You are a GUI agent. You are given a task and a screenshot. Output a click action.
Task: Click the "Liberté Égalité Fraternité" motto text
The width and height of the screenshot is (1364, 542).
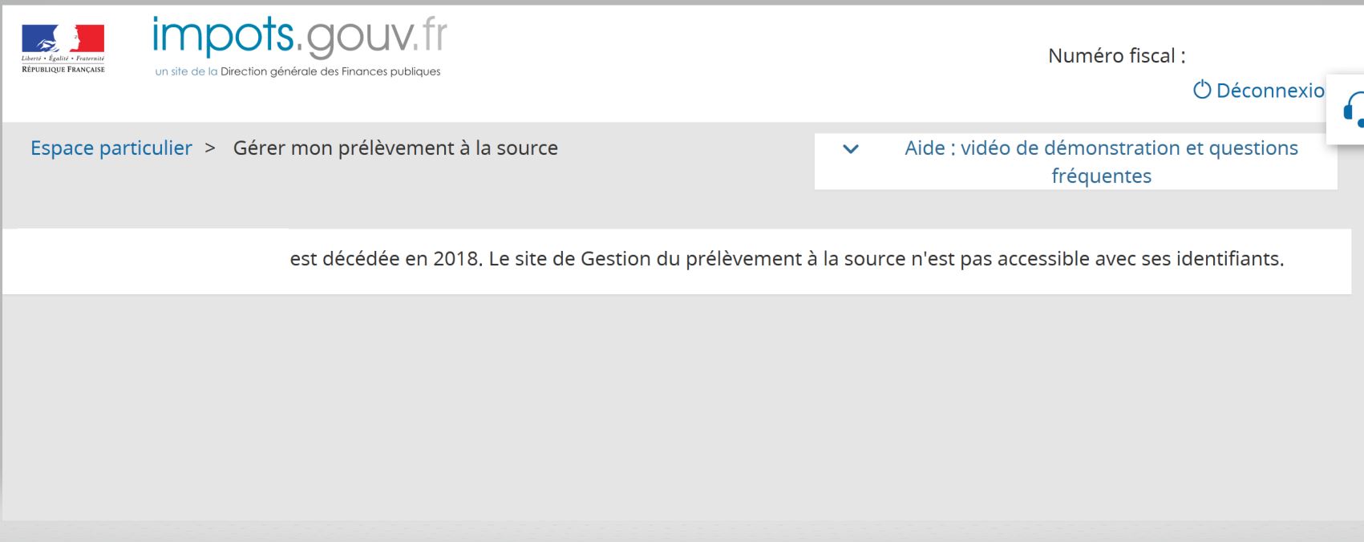pos(63,59)
